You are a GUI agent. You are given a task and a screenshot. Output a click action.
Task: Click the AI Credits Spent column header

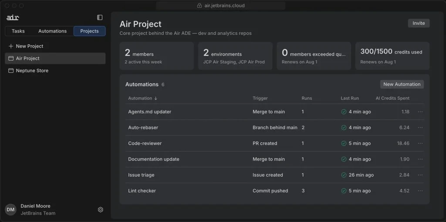tap(392, 98)
